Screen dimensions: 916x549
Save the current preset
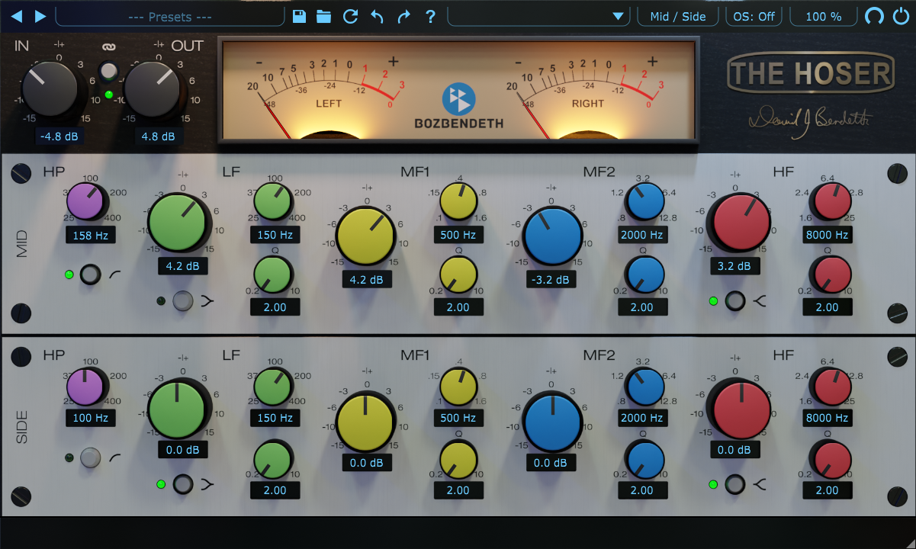pyautogui.click(x=299, y=16)
